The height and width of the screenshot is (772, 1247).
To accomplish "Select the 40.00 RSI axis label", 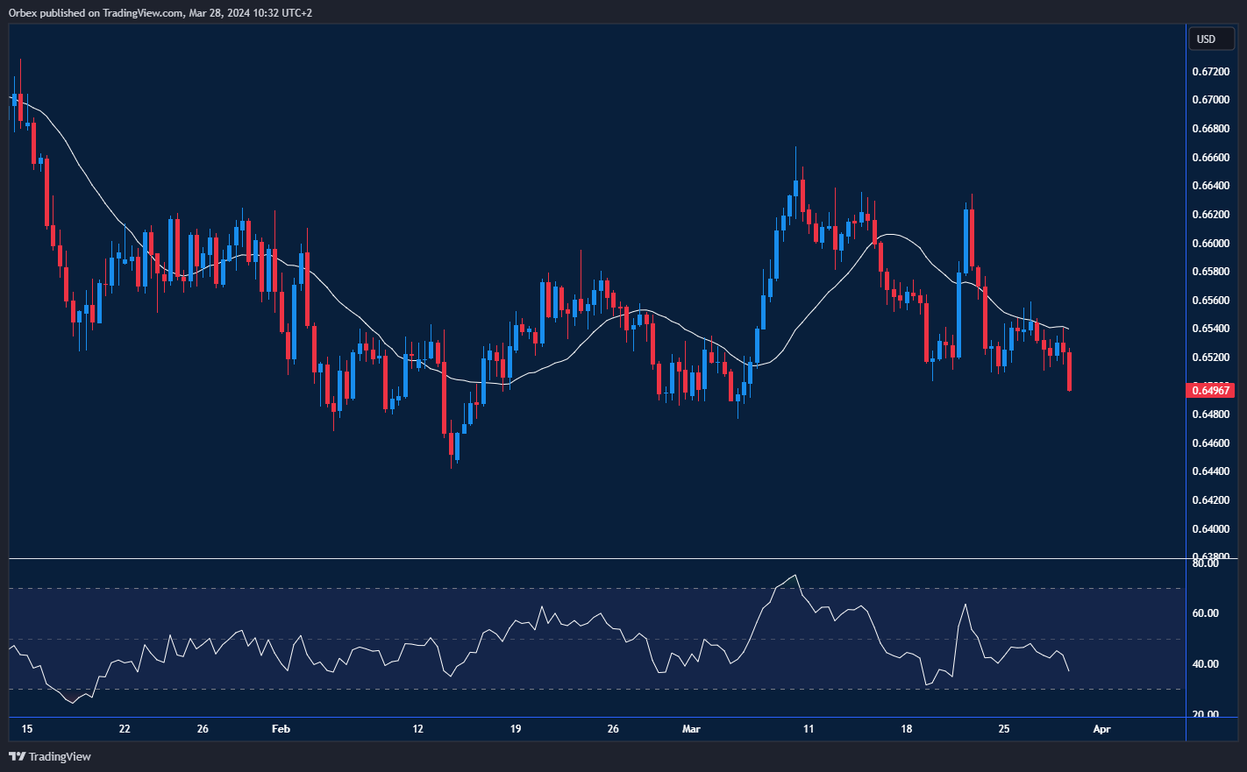I will (1205, 664).
